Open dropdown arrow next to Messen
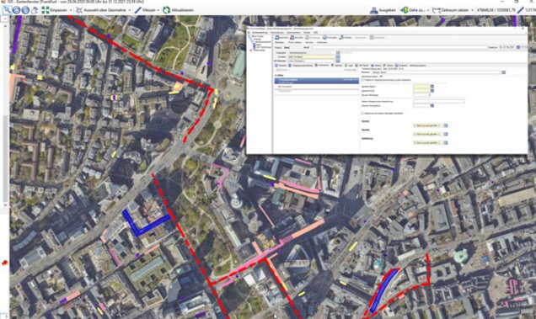The width and height of the screenshot is (536, 319). 158,10
